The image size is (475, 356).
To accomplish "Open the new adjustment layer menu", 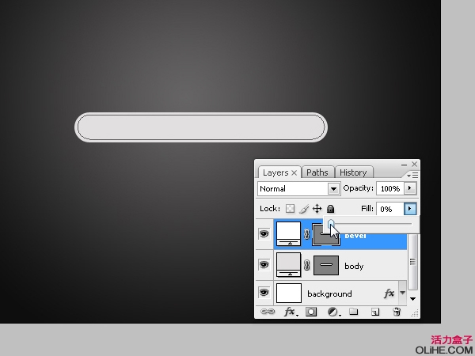I will pyautogui.click(x=334, y=312).
